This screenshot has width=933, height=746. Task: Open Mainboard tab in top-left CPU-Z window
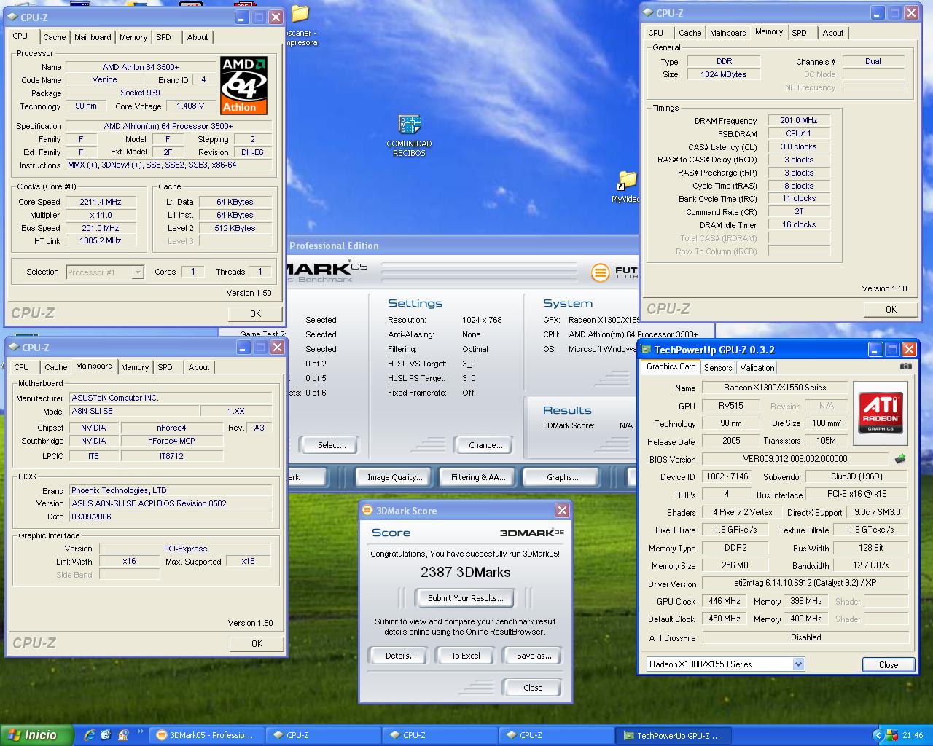pyautogui.click(x=93, y=37)
